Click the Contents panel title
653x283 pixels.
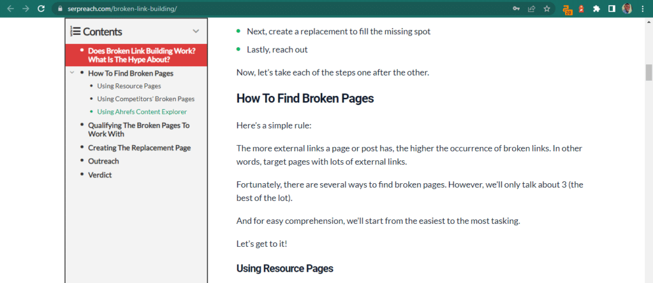click(x=103, y=32)
